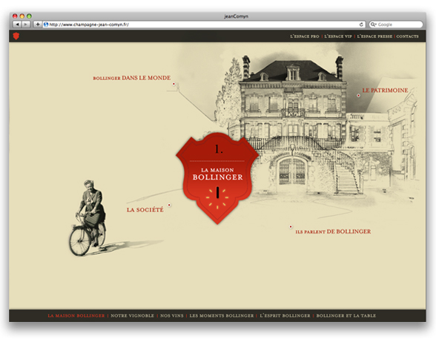The image size is (436, 348).
Task: Click the large red La Maison Bollinger shield
Action: pos(217,178)
